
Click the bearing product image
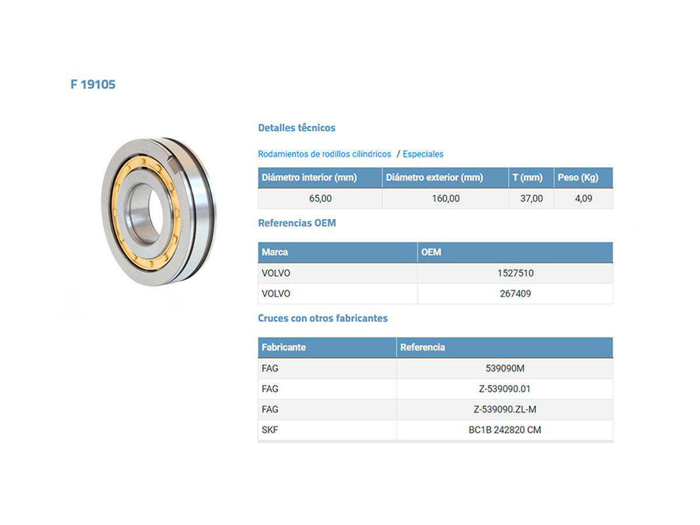(x=159, y=212)
